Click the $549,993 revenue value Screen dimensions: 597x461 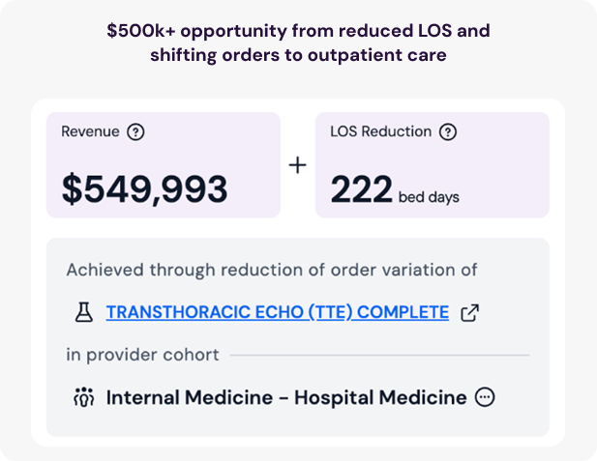[145, 189]
